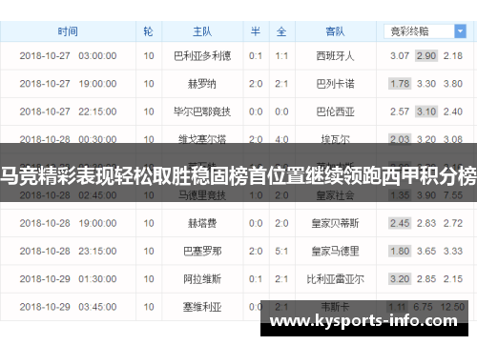Click highlighted odds 1.78

click(400, 84)
